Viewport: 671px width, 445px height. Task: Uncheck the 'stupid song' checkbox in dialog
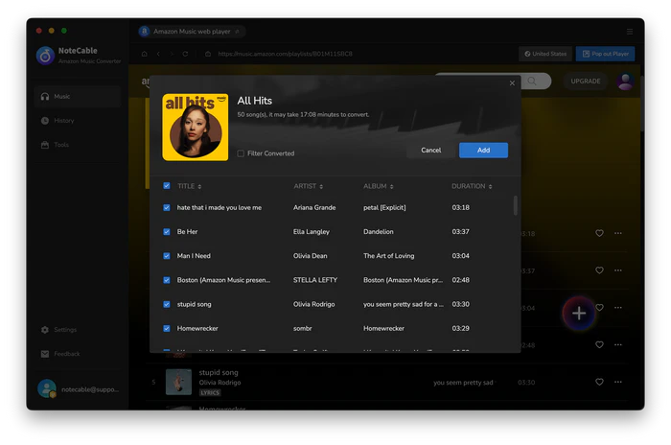tap(167, 304)
